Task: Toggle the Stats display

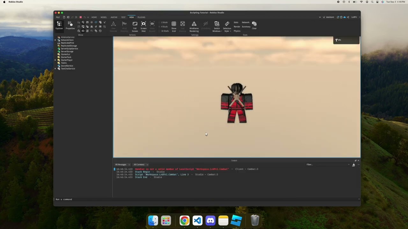Action: pyautogui.click(x=236, y=23)
